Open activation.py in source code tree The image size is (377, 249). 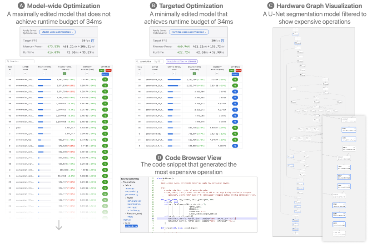134,210
